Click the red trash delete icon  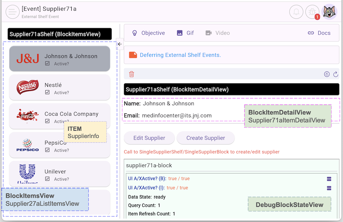coord(131,74)
